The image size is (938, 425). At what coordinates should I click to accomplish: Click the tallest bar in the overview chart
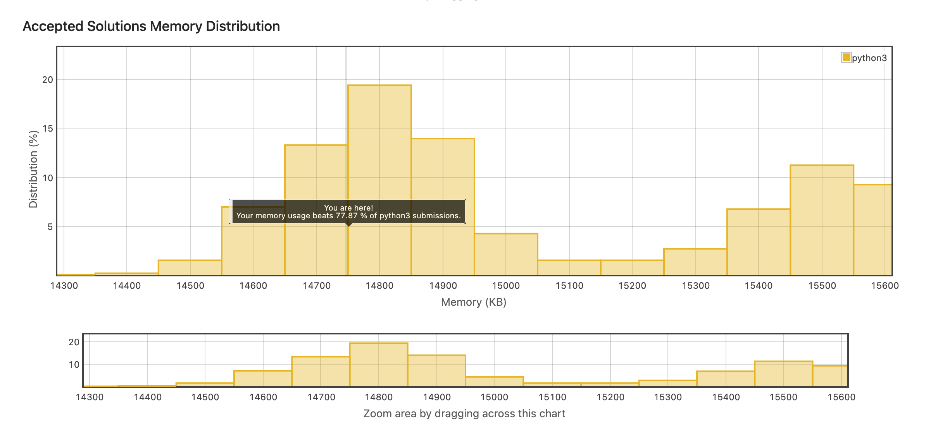coord(379,364)
